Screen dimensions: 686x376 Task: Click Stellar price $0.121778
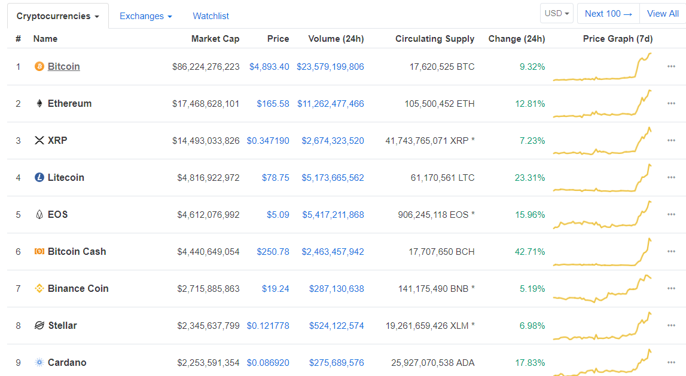click(268, 326)
